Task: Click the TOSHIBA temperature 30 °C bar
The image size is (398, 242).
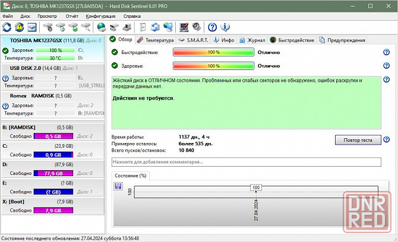Action: click(55, 58)
